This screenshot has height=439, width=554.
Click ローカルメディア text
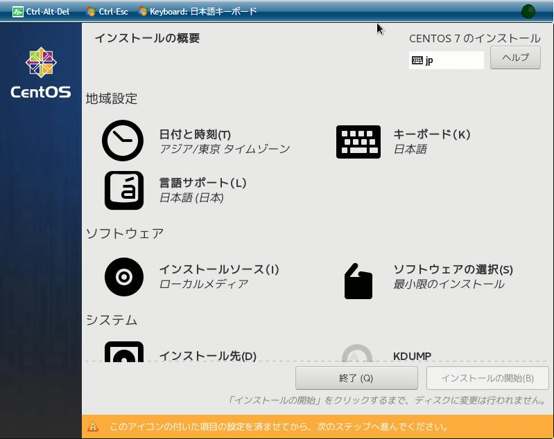pos(204,284)
